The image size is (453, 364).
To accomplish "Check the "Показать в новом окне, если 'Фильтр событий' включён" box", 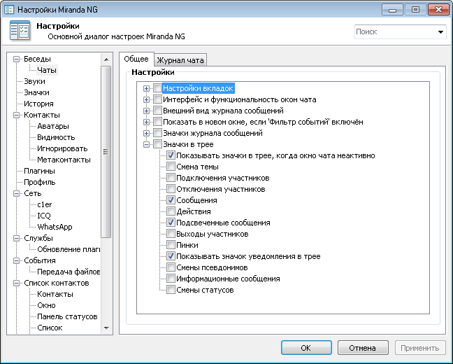I will pos(157,122).
